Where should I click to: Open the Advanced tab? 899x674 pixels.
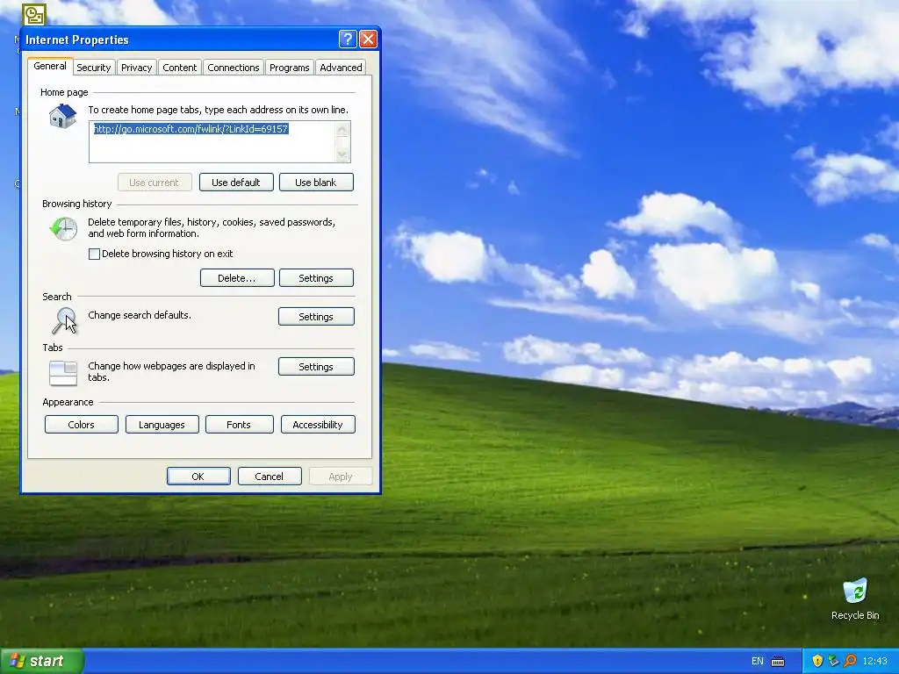pos(341,68)
